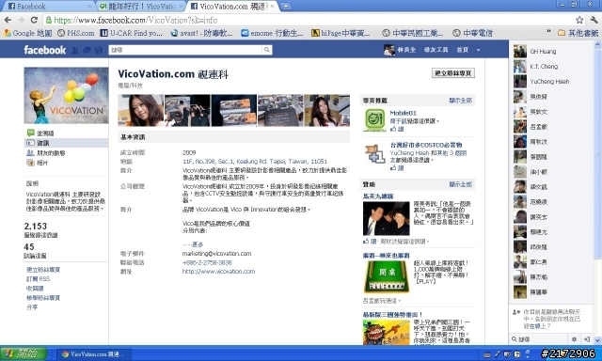Image resolution: width=602 pixels, height=361 pixels.
Task: Click the +886-2-2758-3838 phone link
Action: coord(207,262)
